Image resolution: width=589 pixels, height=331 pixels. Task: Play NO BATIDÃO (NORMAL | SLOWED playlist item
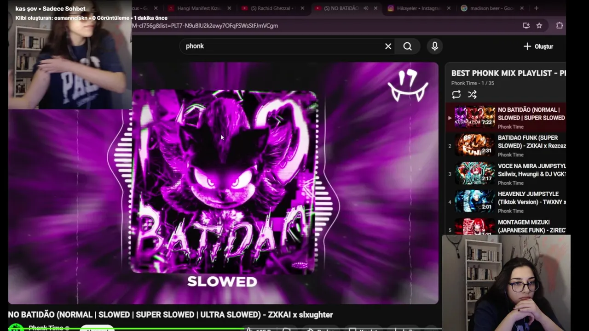pos(505,118)
